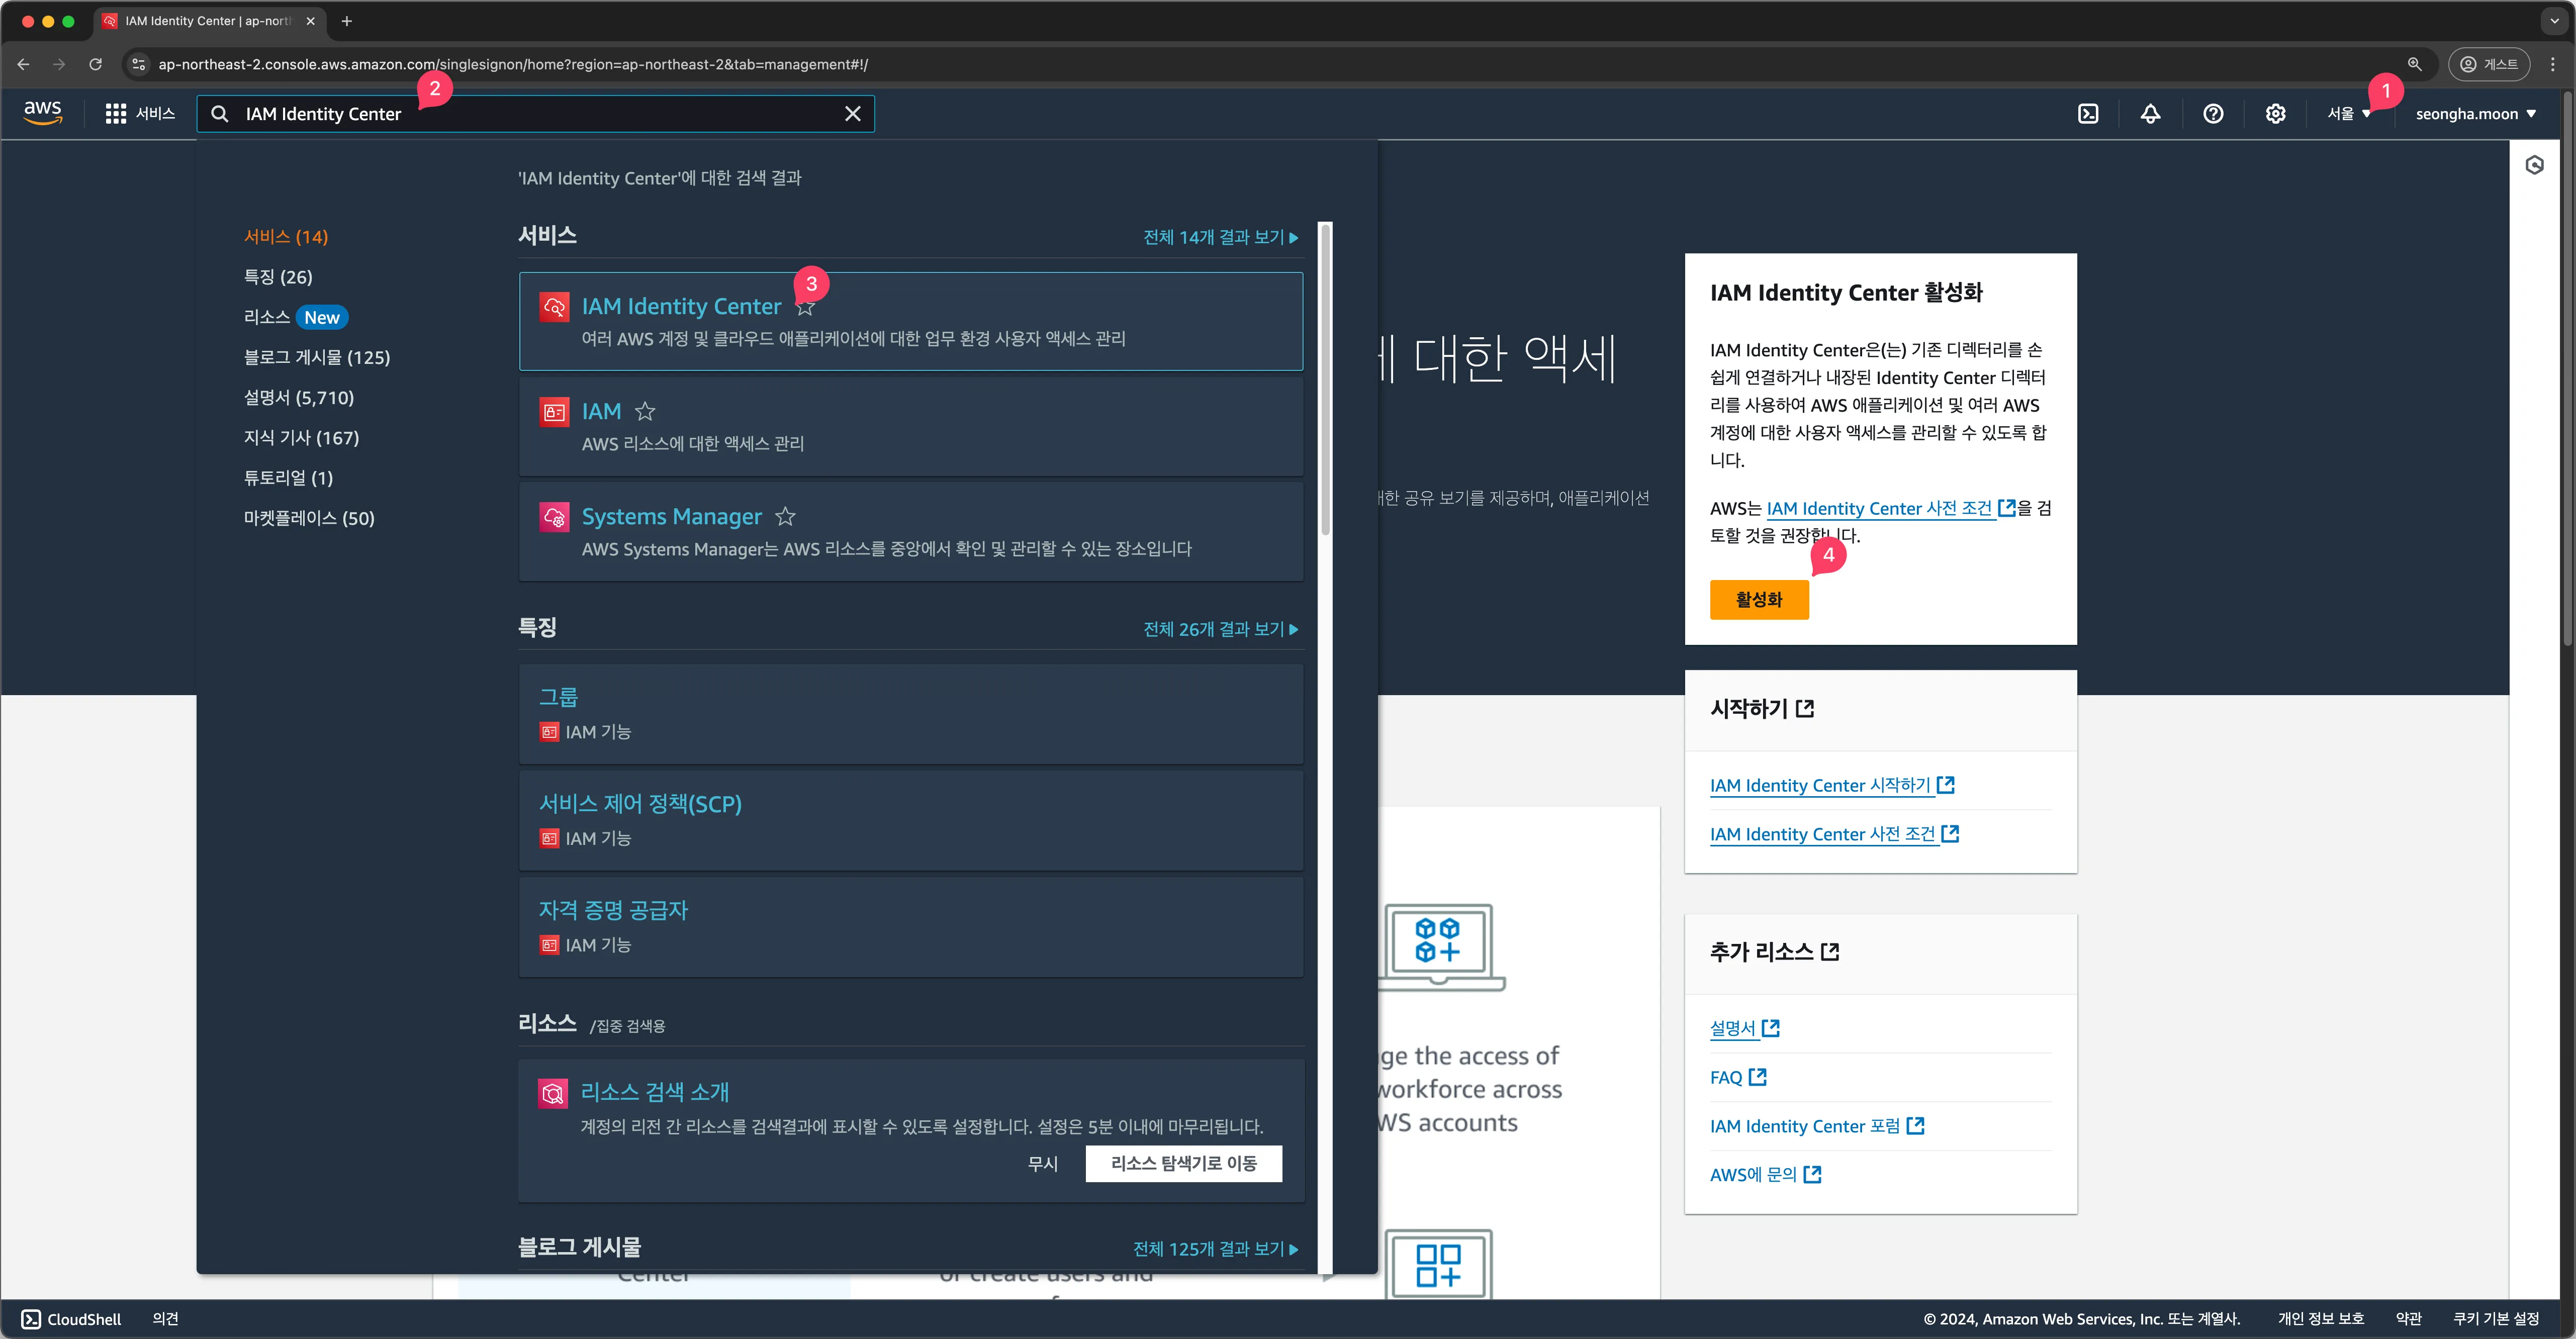
Task: Expand all 14 service results (전체 14개 결과 보기)
Action: click(x=1220, y=237)
